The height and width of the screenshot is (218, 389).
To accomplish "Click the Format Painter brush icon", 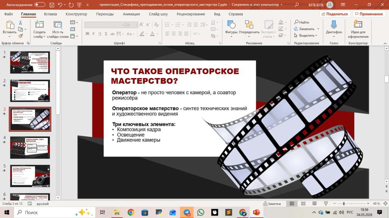I will click(20, 36).
